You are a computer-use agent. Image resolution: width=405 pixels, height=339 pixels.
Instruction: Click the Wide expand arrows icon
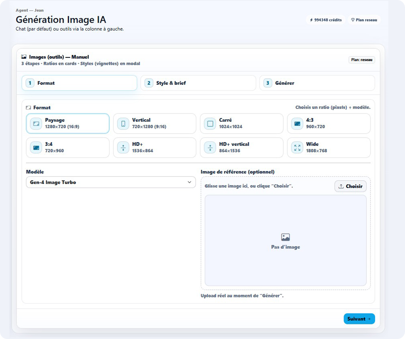[x=297, y=148]
